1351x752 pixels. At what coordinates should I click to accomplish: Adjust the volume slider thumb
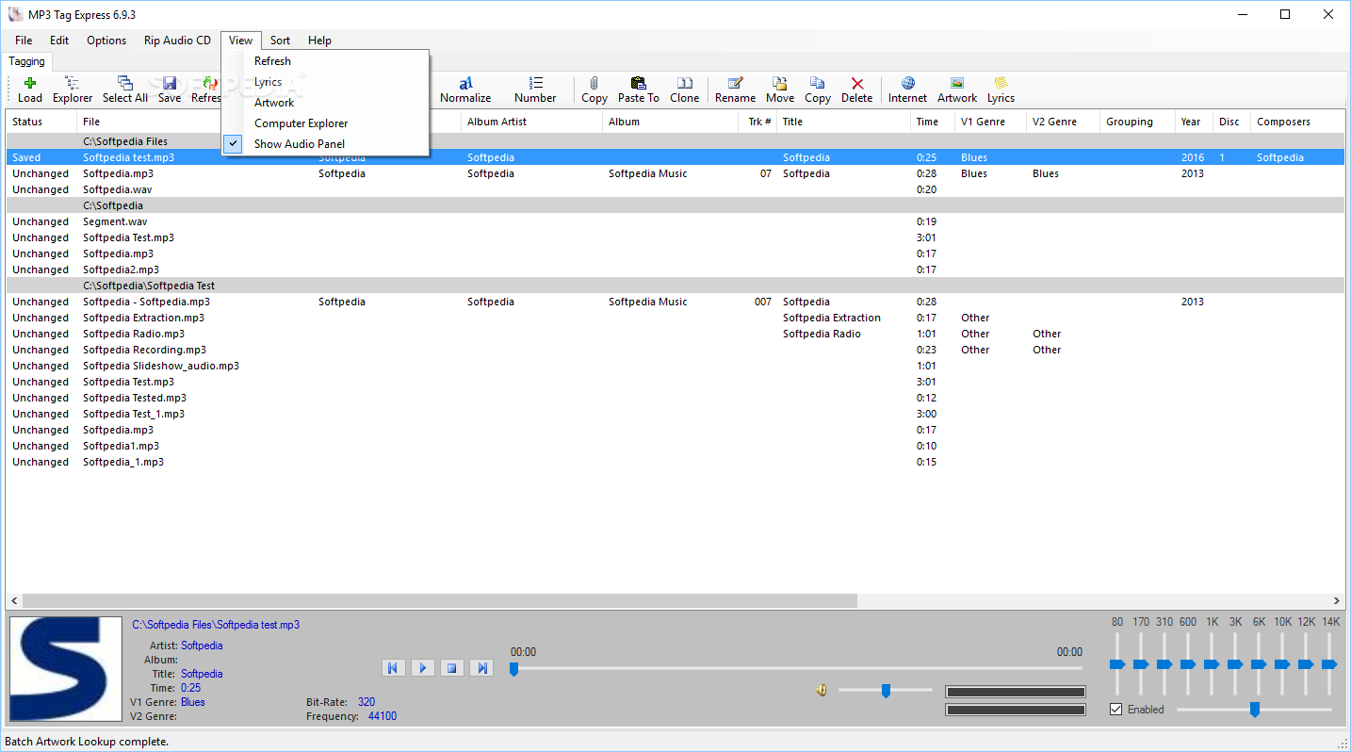click(886, 691)
